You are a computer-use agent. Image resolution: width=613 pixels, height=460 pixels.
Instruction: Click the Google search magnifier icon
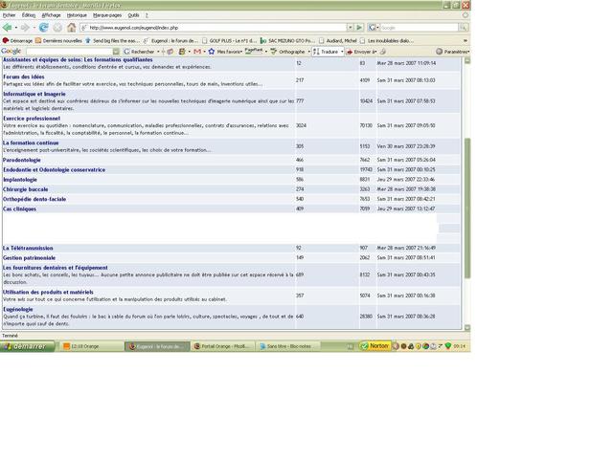464,28
